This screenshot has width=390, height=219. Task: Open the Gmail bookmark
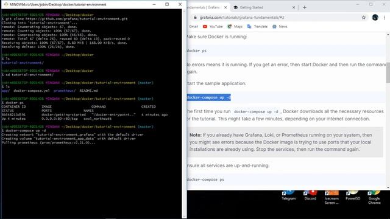coord(194,27)
